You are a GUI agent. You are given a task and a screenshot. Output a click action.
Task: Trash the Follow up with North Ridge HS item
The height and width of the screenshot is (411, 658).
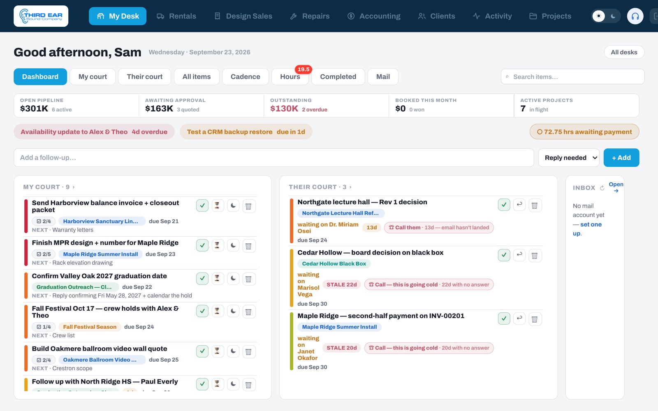tap(248, 384)
